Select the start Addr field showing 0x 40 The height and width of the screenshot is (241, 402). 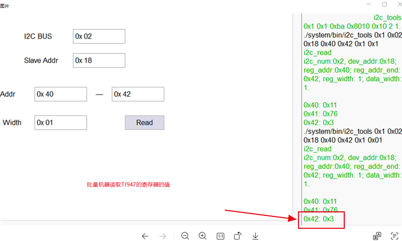[61, 94]
